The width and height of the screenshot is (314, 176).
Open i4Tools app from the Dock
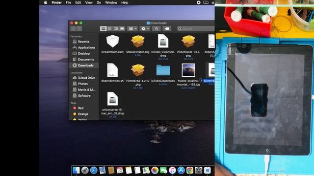pos(207,170)
